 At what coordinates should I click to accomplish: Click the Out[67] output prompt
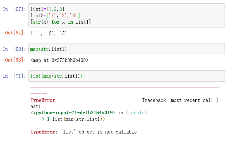click(x=15, y=33)
